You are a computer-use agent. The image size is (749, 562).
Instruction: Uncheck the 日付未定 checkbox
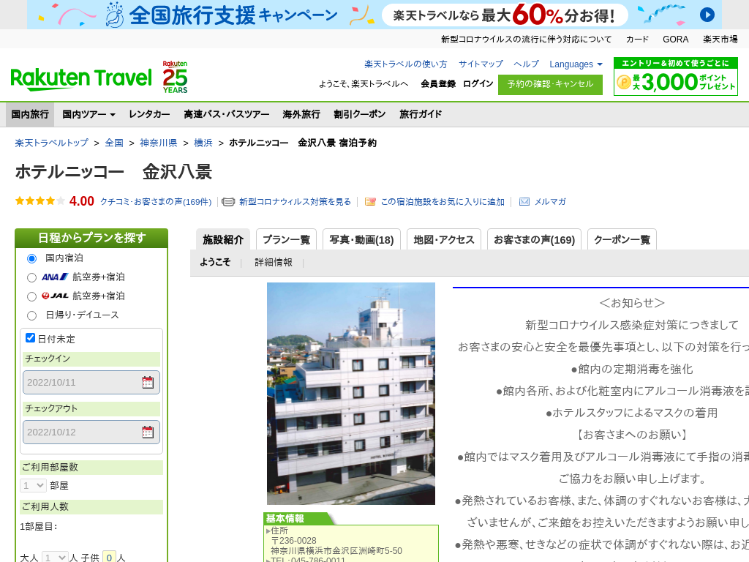tap(30, 338)
